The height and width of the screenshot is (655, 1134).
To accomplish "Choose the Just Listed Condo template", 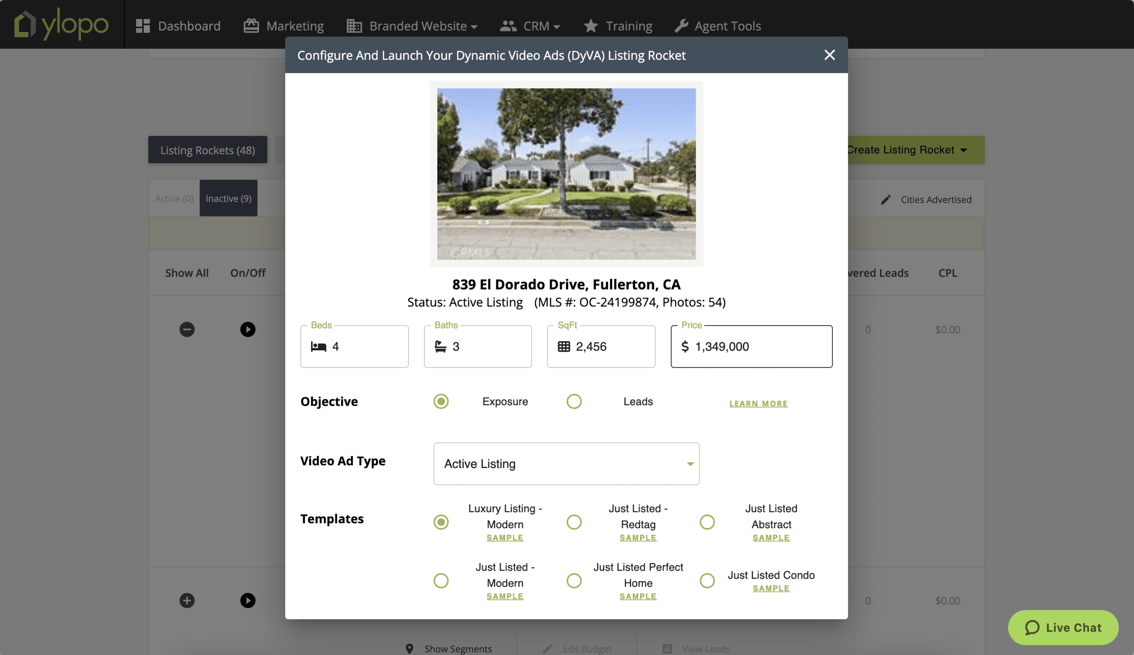I will click(707, 581).
